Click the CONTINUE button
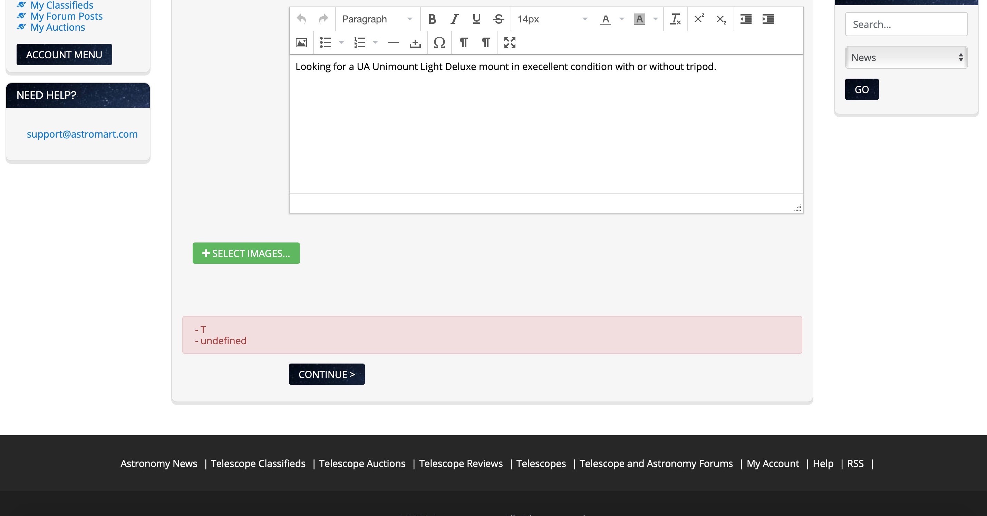 [x=327, y=374]
